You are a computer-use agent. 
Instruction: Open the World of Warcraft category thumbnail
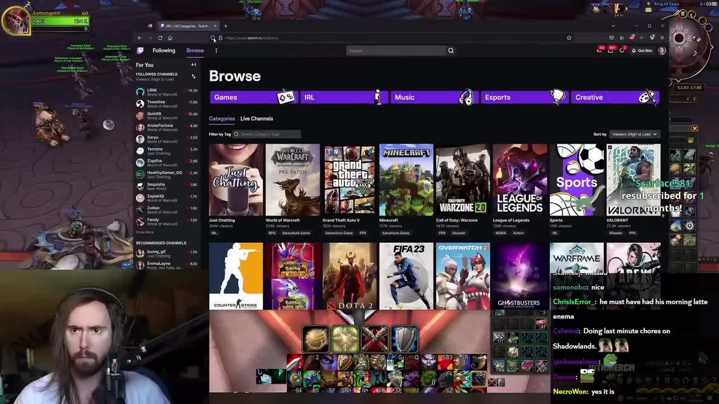(293, 180)
